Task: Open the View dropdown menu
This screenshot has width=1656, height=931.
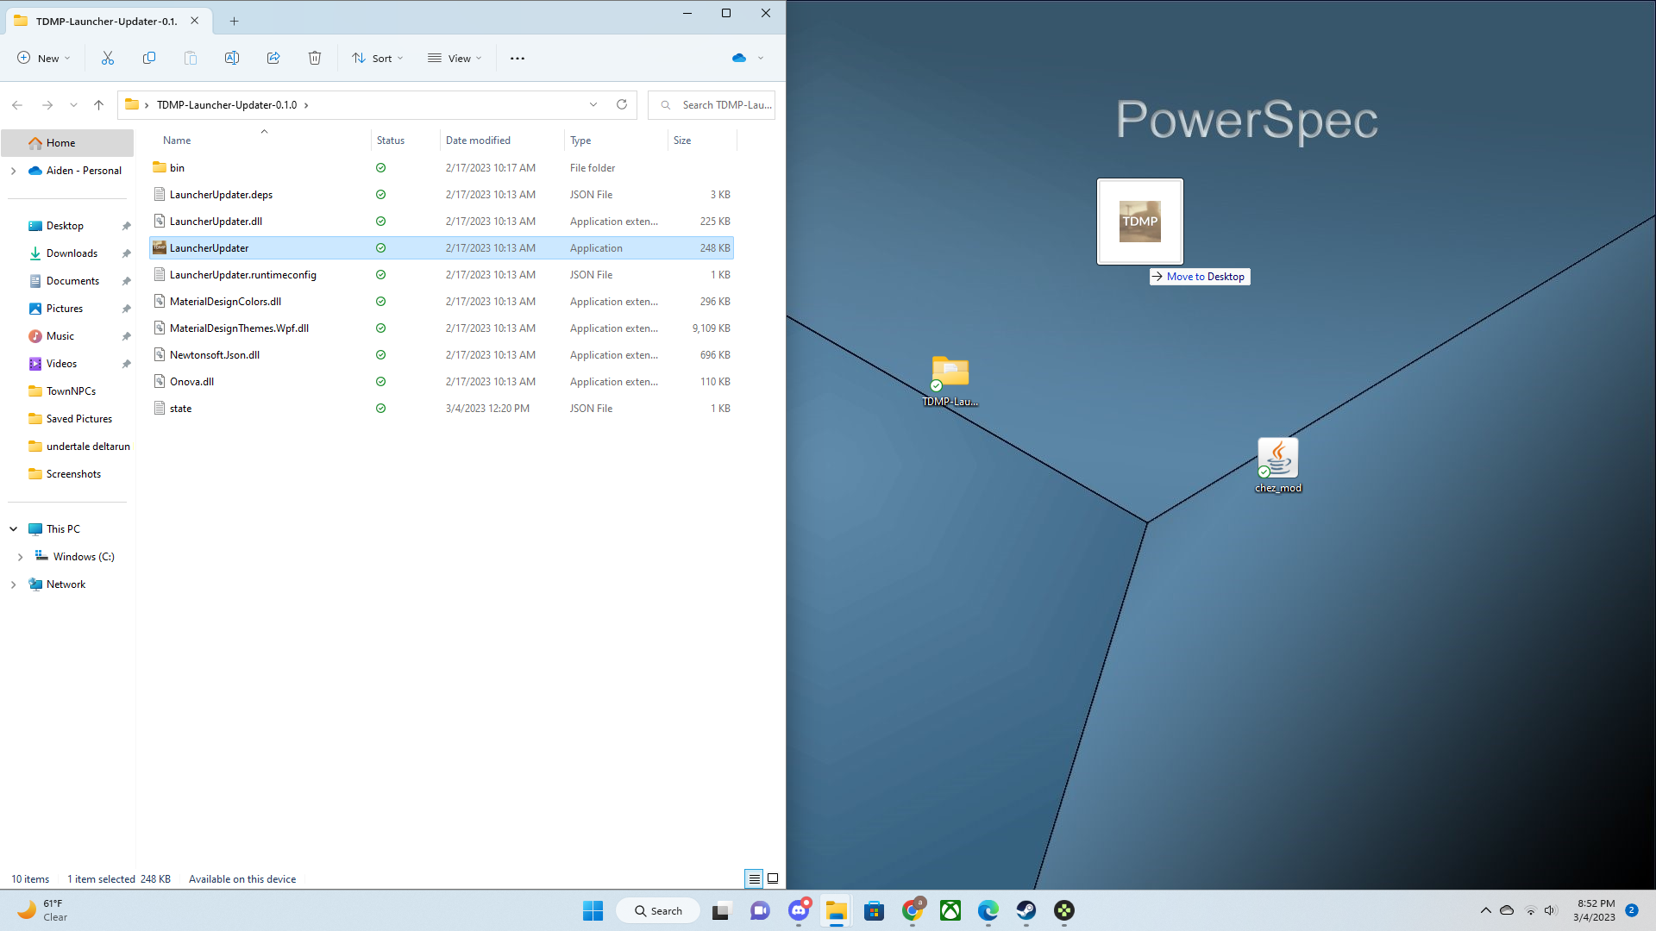Action: click(455, 58)
